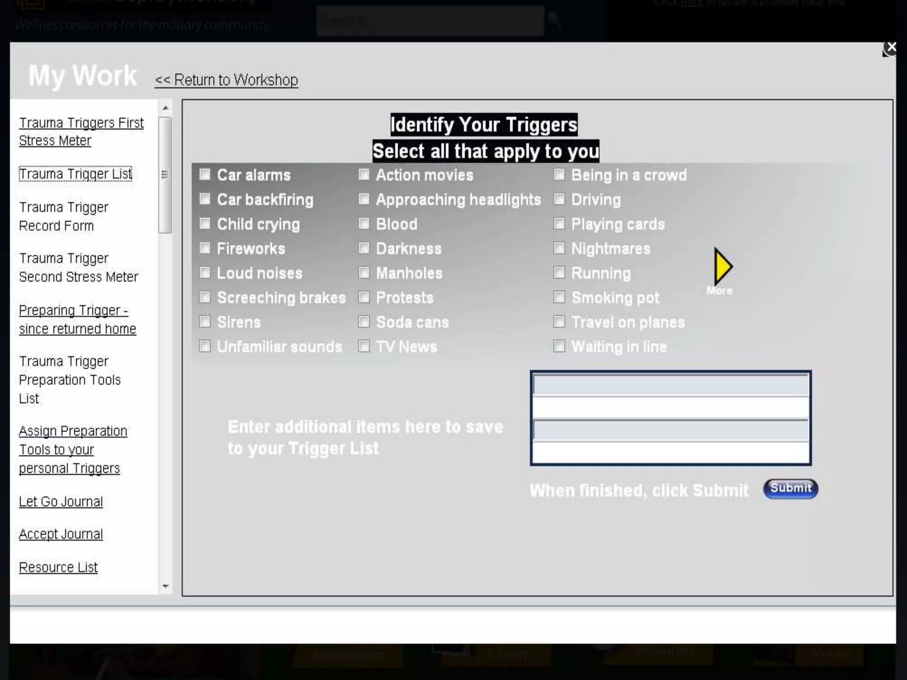Select the Waiting in line checkbox

coord(559,346)
